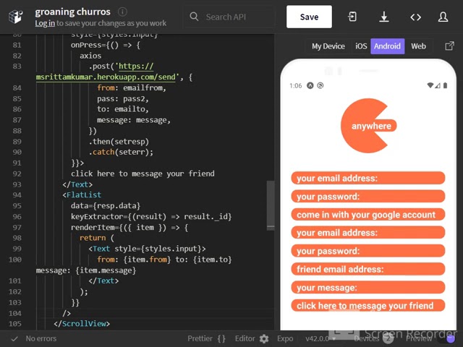
Task: Switch to the iOS preview tab
Action: [x=361, y=46]
